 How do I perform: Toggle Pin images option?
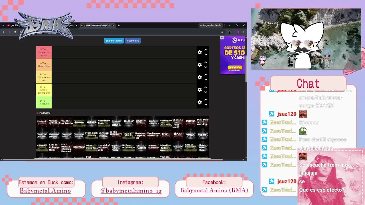[x=43, y=113]
